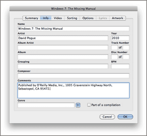Screen dimensions: 147x136
Task: Enable Part of a compilation checkbox
Action: coord(89,105)
